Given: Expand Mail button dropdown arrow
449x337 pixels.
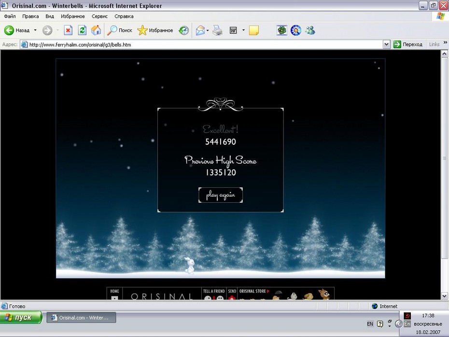Looking at the screenshot, I should (207, 30).
